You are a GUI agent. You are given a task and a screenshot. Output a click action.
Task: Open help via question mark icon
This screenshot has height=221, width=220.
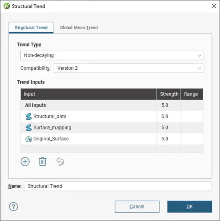point(14,207)
